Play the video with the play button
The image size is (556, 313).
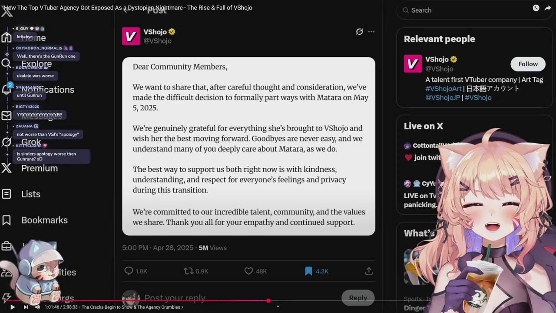[x=12, y=307]
